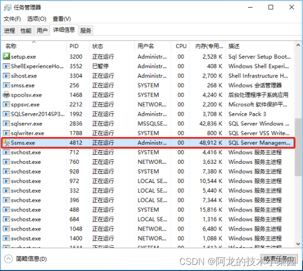Viewport: 303px width, 271px height.
Task: Click PID 2212 cell
Action: [76, 105]
